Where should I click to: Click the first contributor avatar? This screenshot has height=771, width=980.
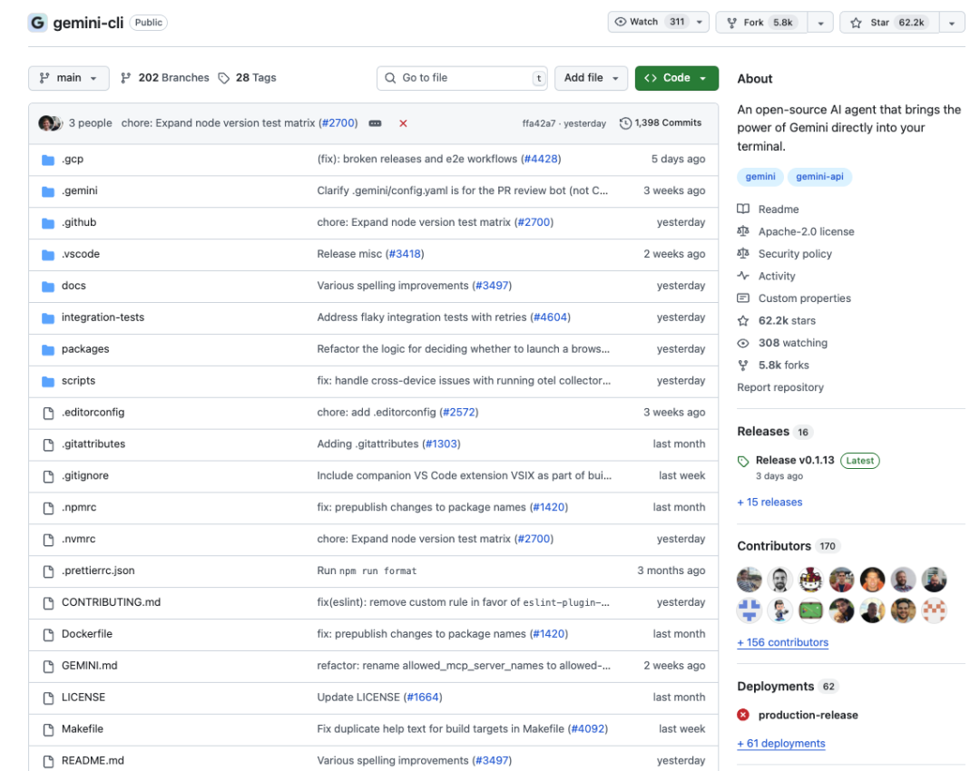[749, 580]
